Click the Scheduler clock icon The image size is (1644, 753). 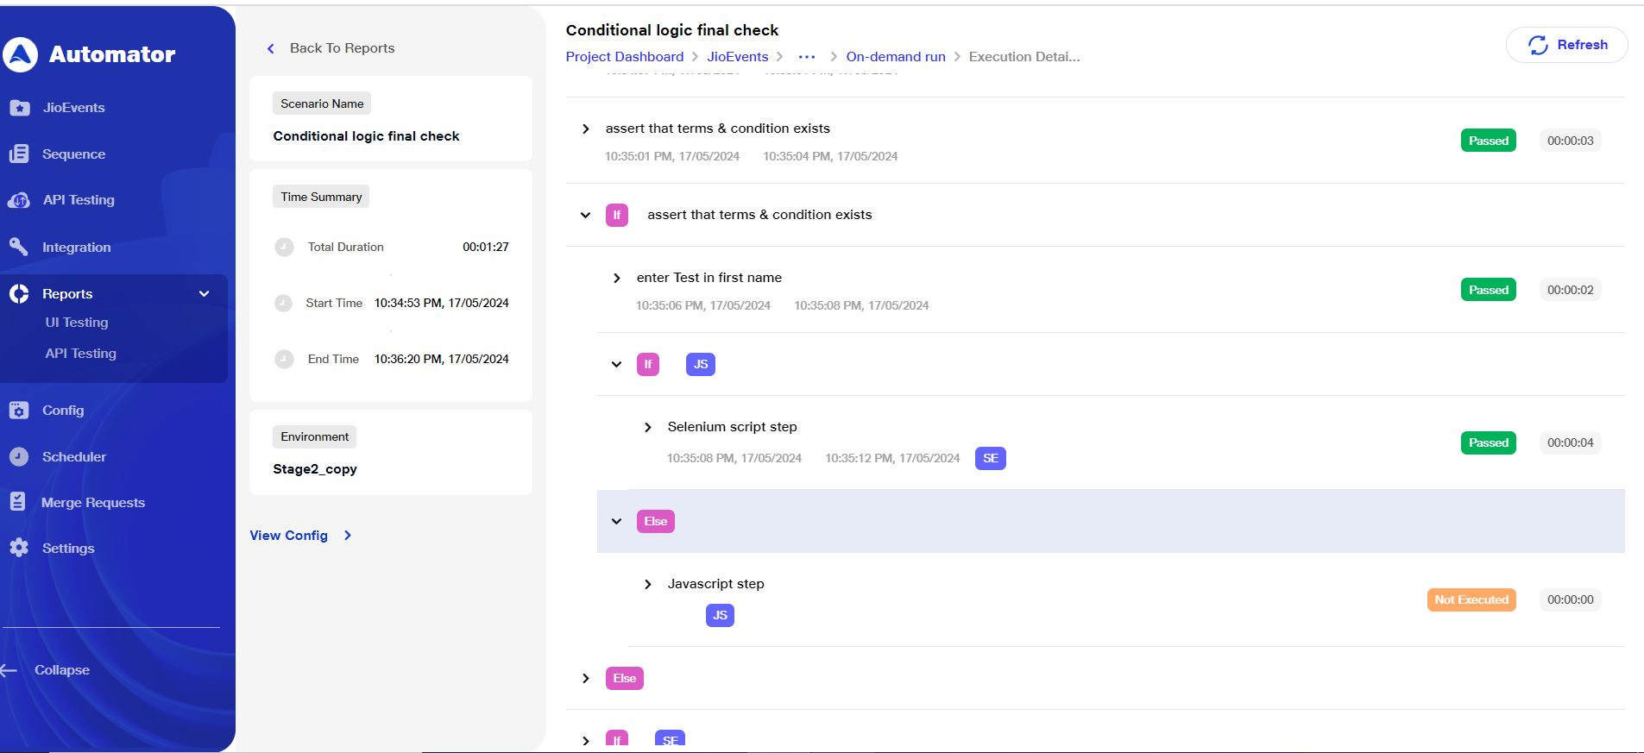[x=19, y=457]
